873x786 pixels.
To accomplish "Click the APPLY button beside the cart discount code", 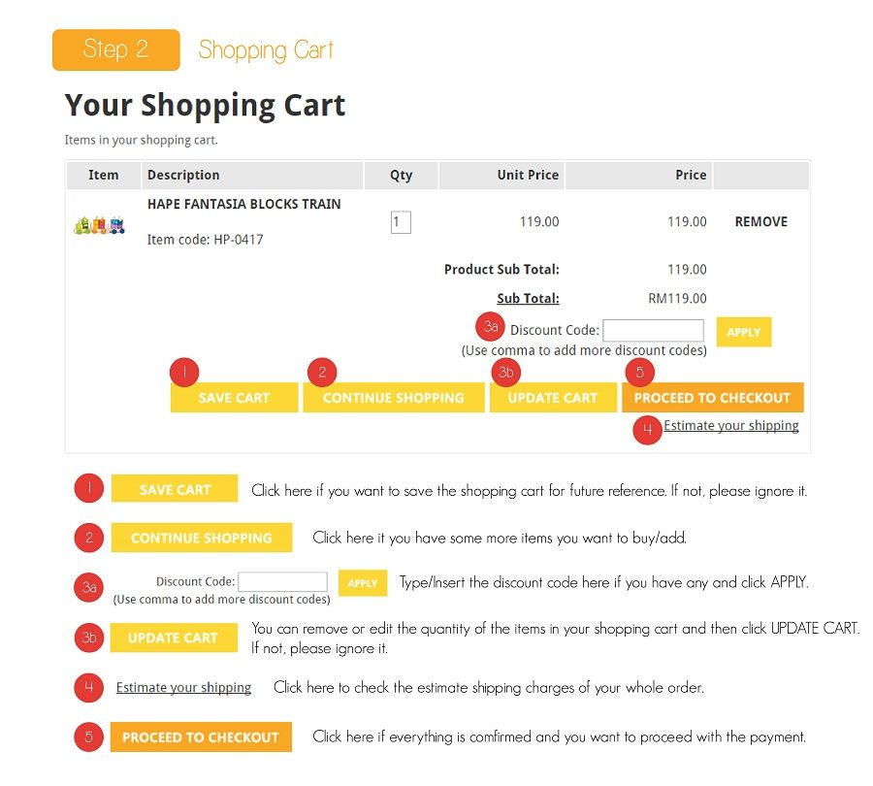I will point(743,332).
